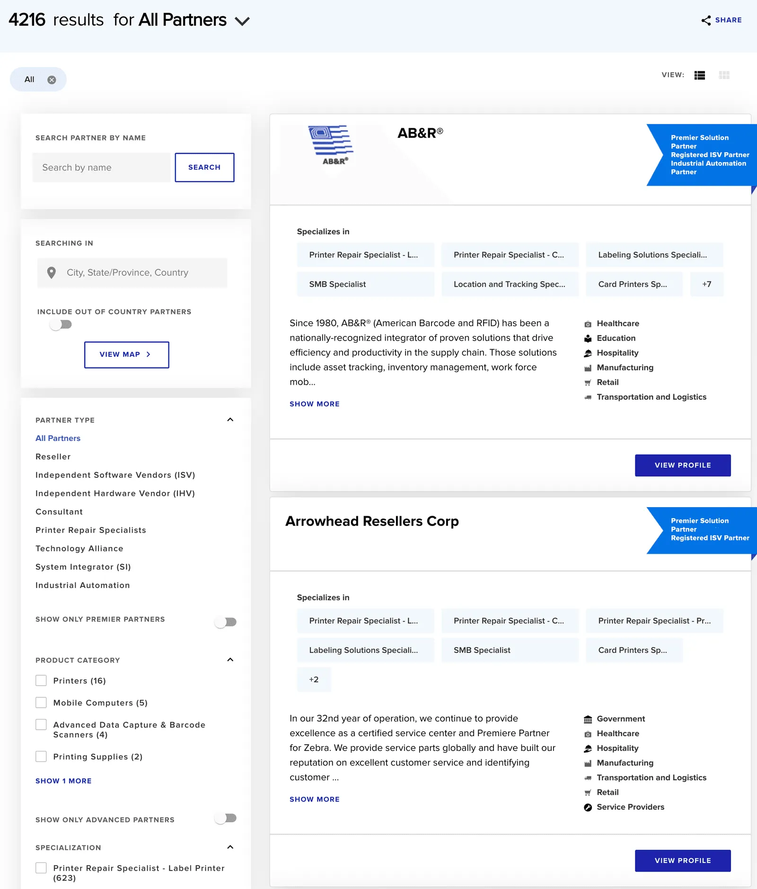Open AB&R partner title
757x889 pixels.
[x=420, y=133]
